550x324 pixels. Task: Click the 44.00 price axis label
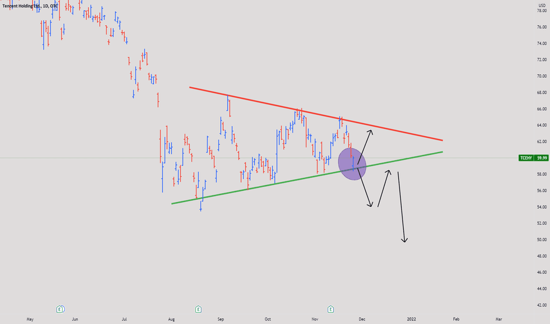542,289
